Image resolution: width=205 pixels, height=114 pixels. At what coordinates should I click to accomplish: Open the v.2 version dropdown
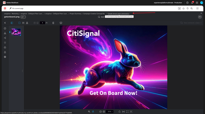23,17
